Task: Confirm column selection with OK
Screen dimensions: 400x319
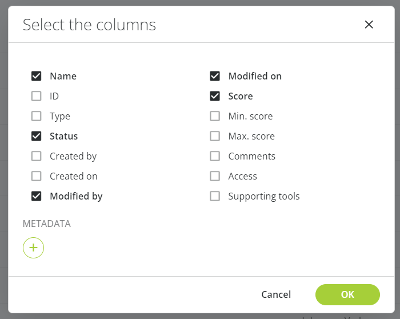Action: (347, 294)
